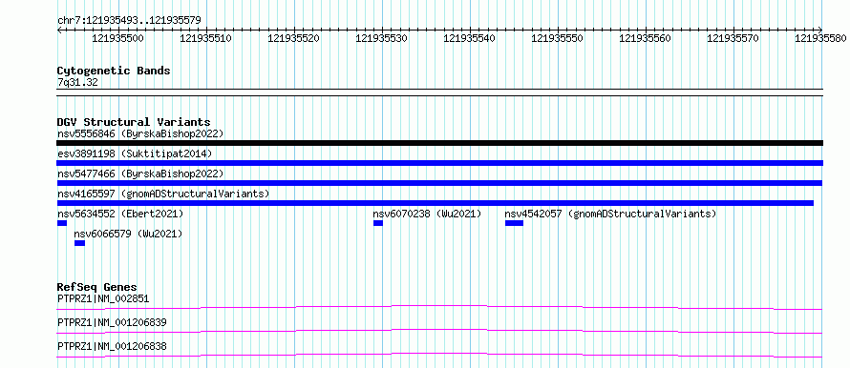Click ruler position 121935520

click(x=294, y=38)
